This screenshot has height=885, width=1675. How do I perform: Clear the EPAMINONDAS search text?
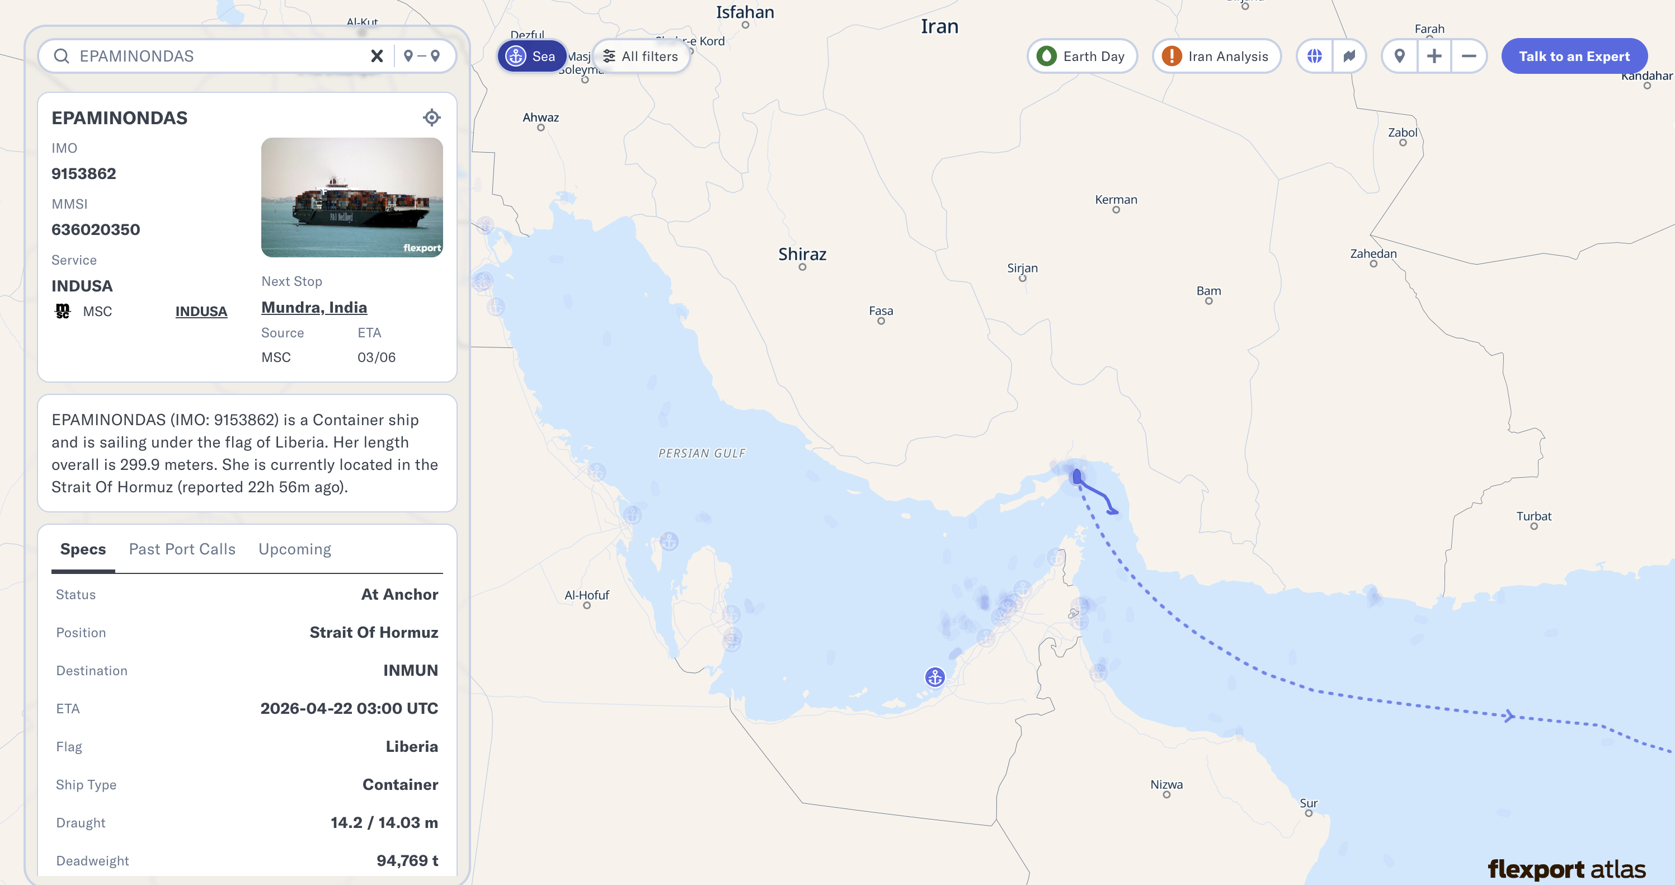(x=377, y=56)
